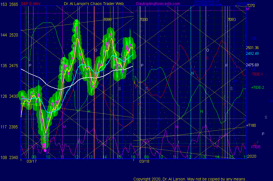Click the 03/17/2020 19:30 Local timestamp
The width and height of the screenshot is (273, 181).
(208, 4)
